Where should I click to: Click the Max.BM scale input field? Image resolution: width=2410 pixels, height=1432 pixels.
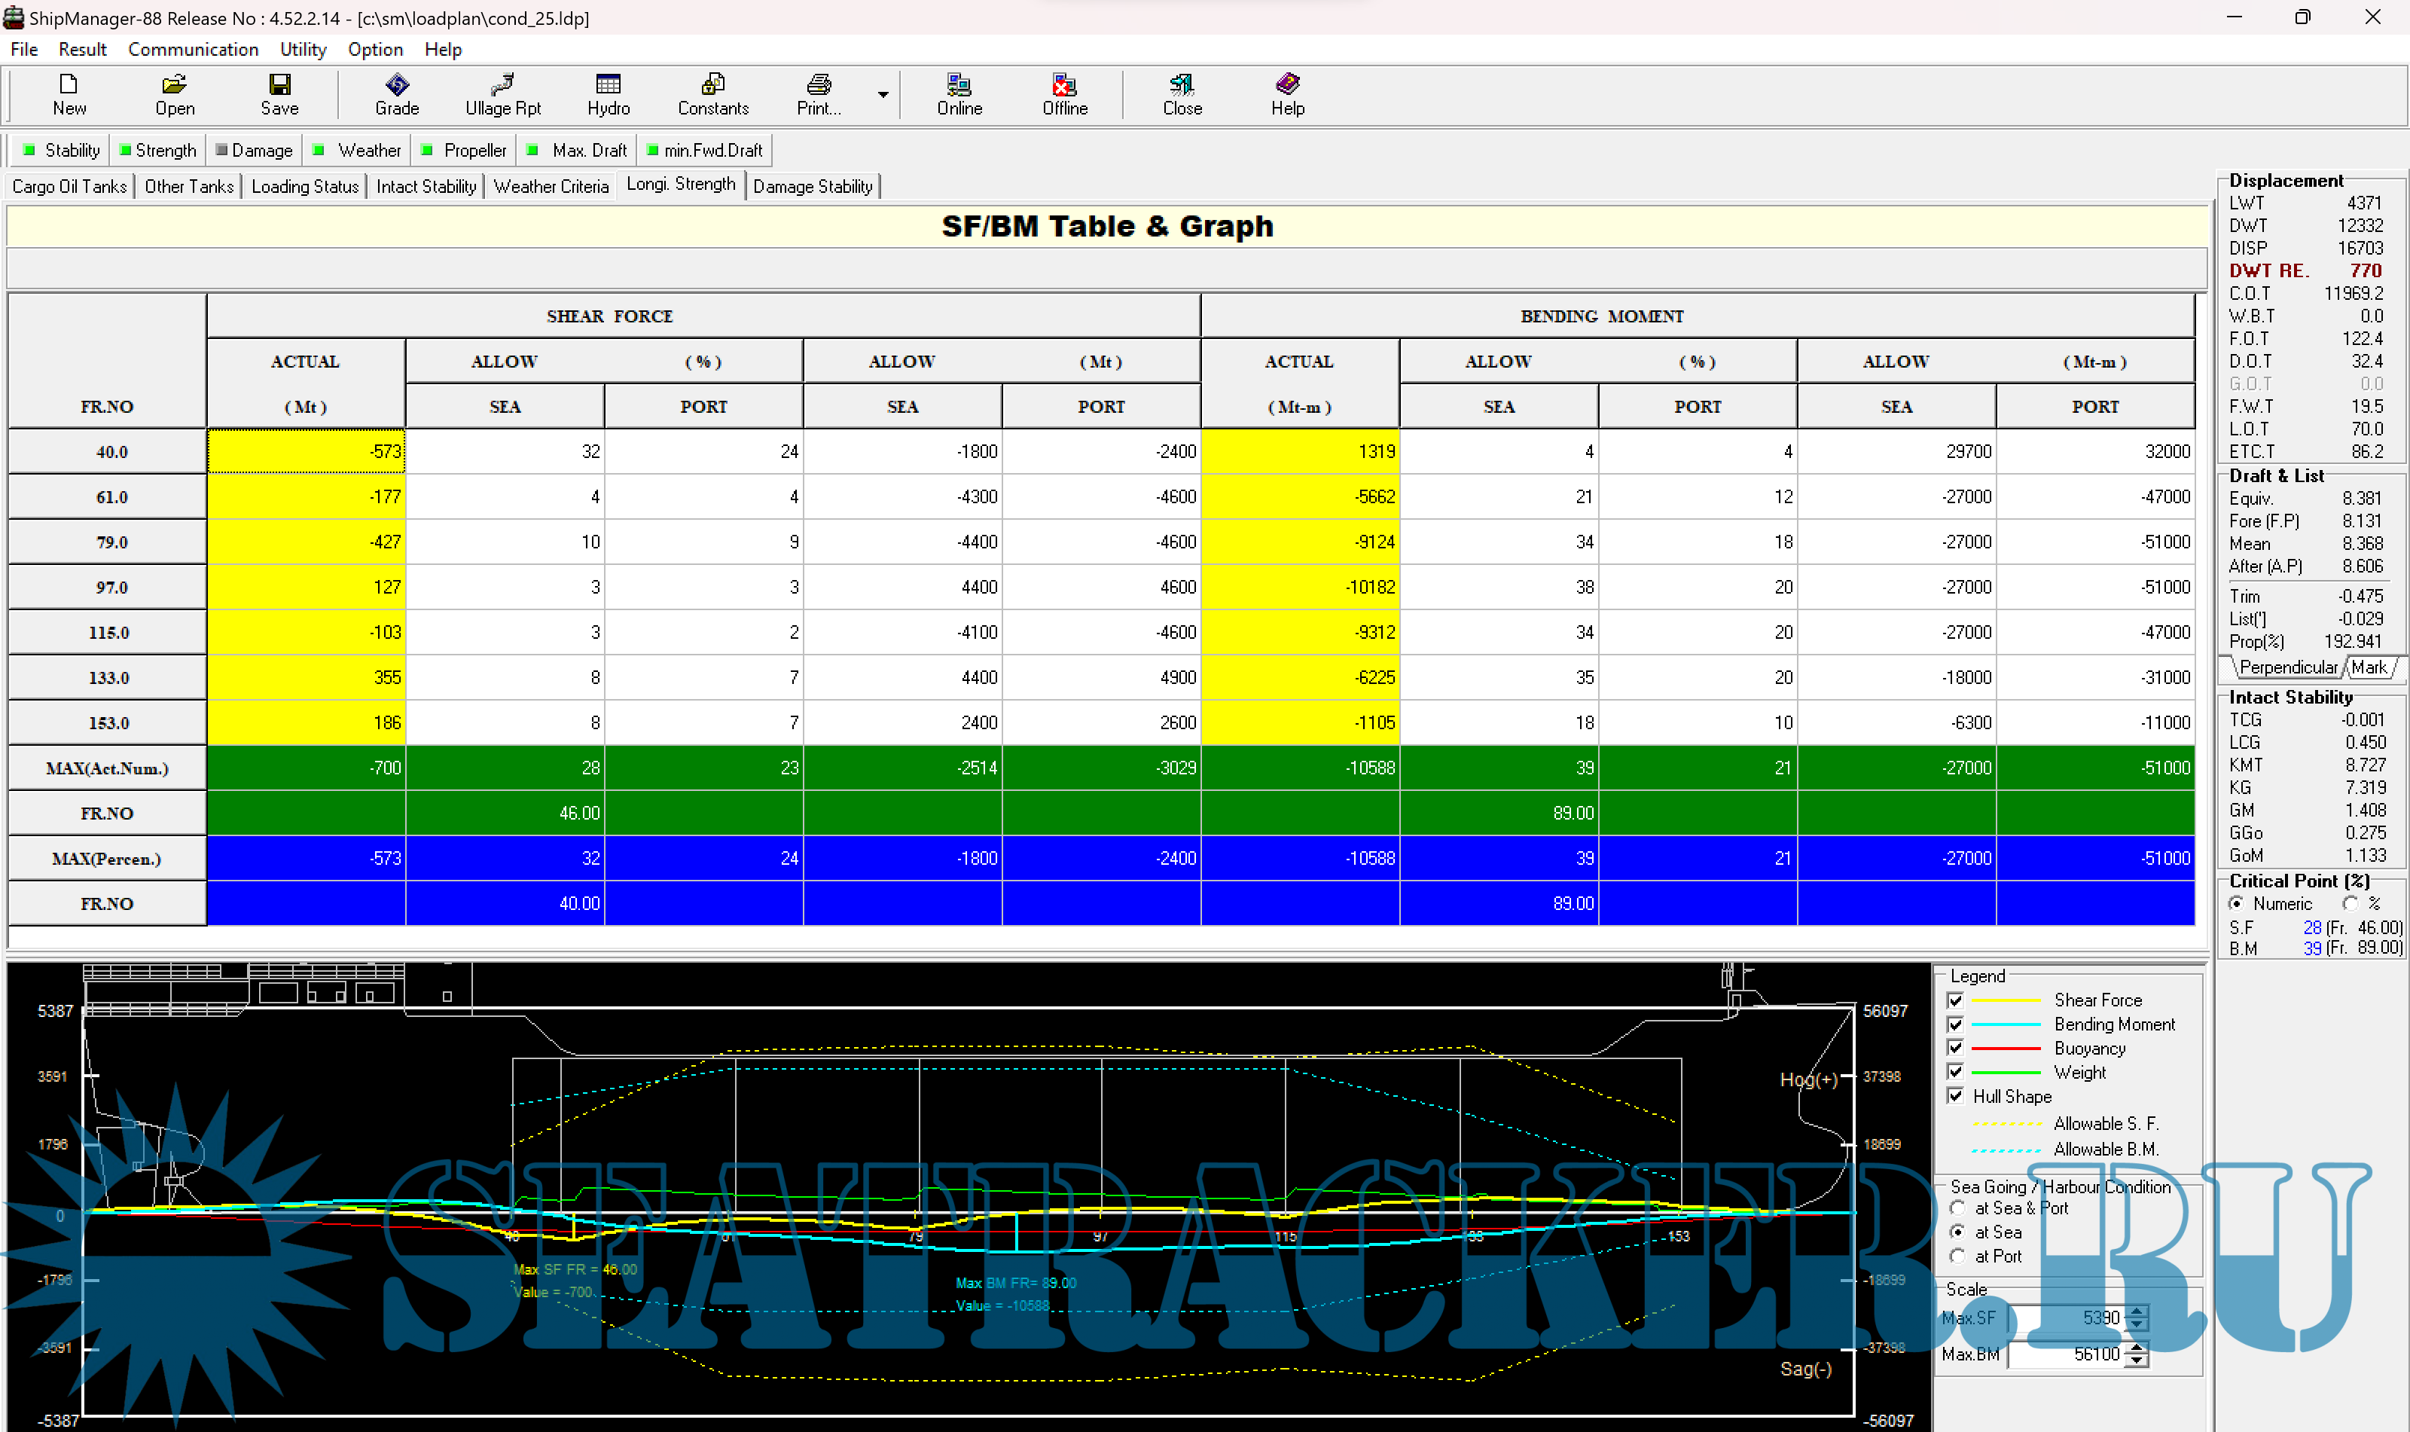coord(2064,1354)
